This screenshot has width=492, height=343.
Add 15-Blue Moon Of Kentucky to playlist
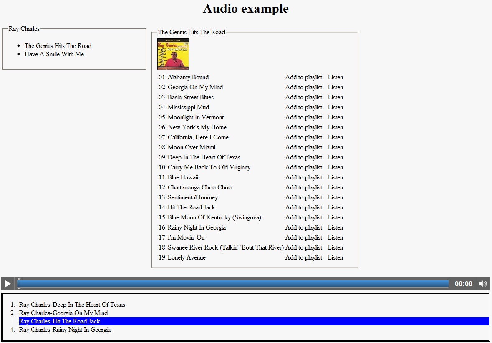[304, 218]
